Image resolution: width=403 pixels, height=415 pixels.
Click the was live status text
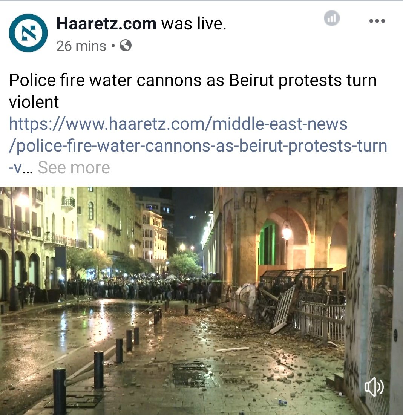pyautogui.click(x=194, y=23)
